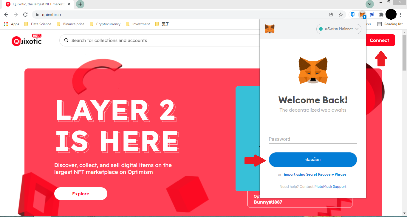Reload the quixotic.io page
The width and height of the screenshot is (407, 217).
[25, 15]
